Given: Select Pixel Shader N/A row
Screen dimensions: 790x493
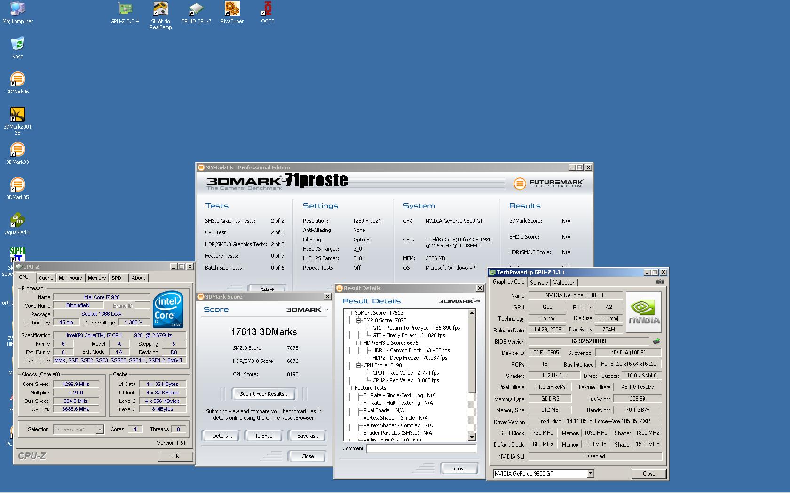Looking at the screenshot, I should coord(384,410).
